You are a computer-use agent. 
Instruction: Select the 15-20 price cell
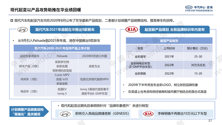198,73
